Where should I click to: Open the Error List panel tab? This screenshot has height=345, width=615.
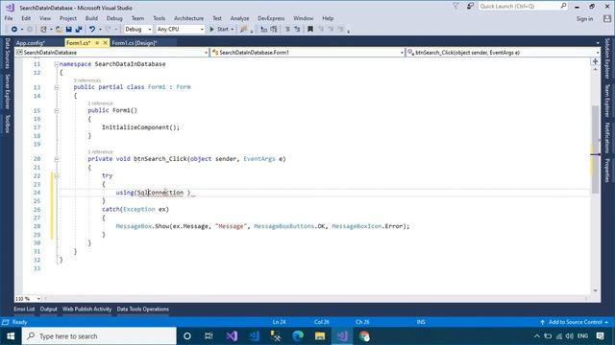24,309
